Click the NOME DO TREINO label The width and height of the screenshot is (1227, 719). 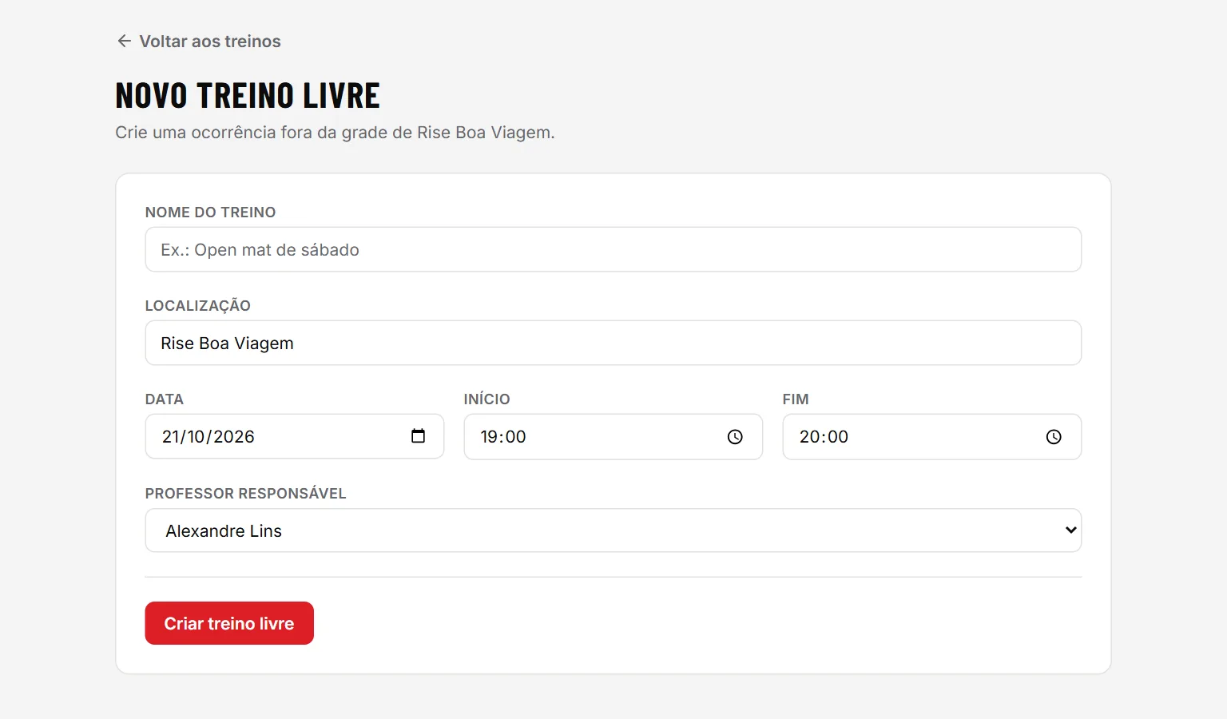tap(210, 213)
